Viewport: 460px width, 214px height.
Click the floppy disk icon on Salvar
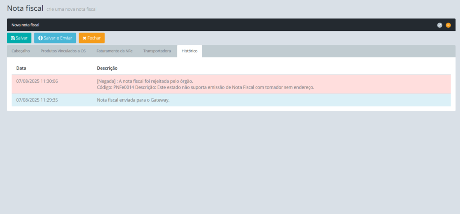click(13, 38)
